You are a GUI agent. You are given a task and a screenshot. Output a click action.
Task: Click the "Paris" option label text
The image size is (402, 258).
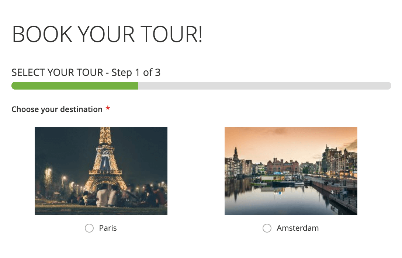tap(108, 228)
